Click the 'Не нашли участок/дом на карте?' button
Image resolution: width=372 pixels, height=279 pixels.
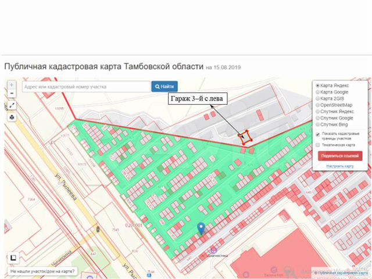point(42,271)
